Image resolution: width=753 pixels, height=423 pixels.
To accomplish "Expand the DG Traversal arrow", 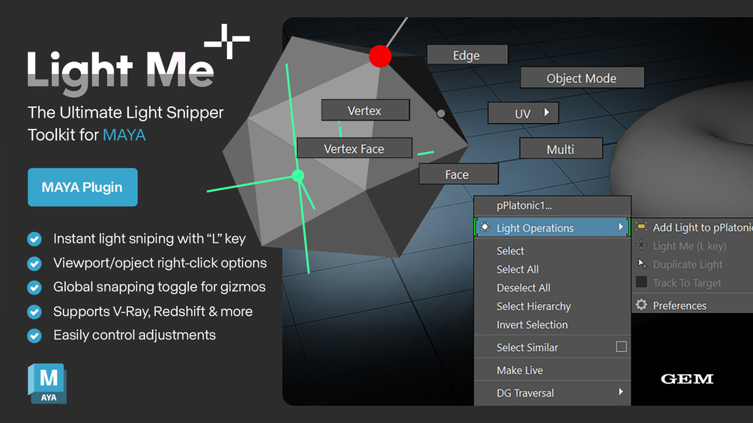I will (x=621, y=392).
